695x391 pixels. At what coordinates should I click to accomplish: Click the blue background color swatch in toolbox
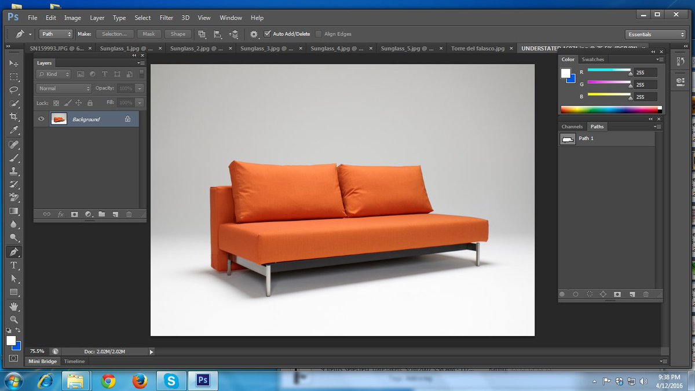[x=17, y=346]
